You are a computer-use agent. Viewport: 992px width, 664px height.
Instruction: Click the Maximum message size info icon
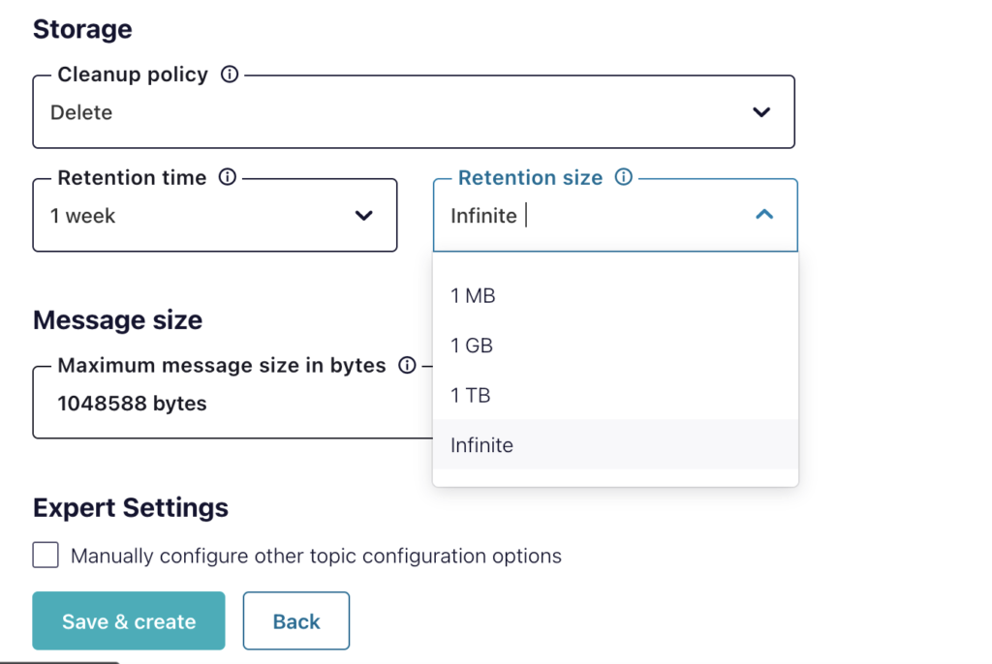click(x=408, y=366)
